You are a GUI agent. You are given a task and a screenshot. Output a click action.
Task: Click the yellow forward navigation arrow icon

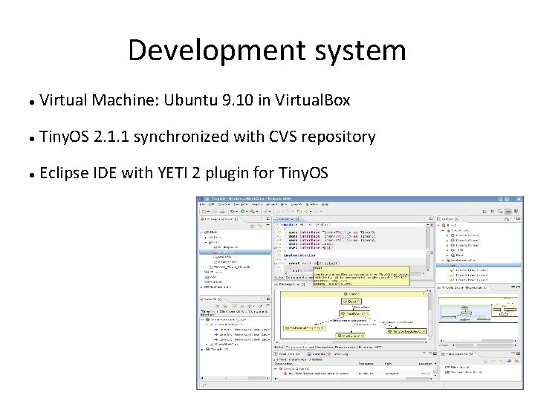tap(306, 212)
